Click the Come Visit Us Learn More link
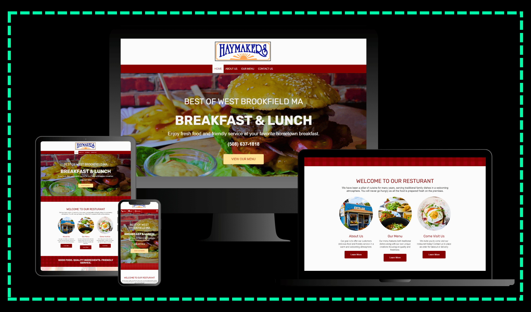 (x=433, y=254)
